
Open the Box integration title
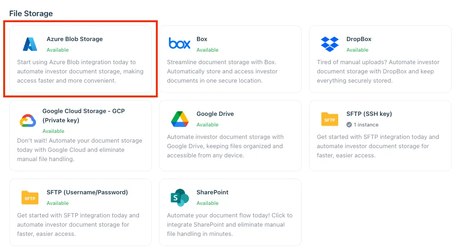(x=202, y=39)
